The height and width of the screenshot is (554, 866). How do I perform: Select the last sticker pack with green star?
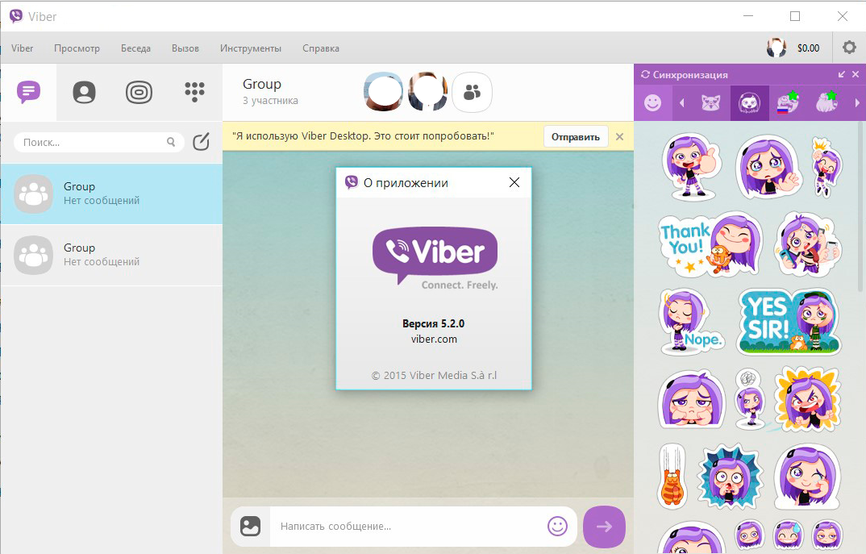[826, 102]
